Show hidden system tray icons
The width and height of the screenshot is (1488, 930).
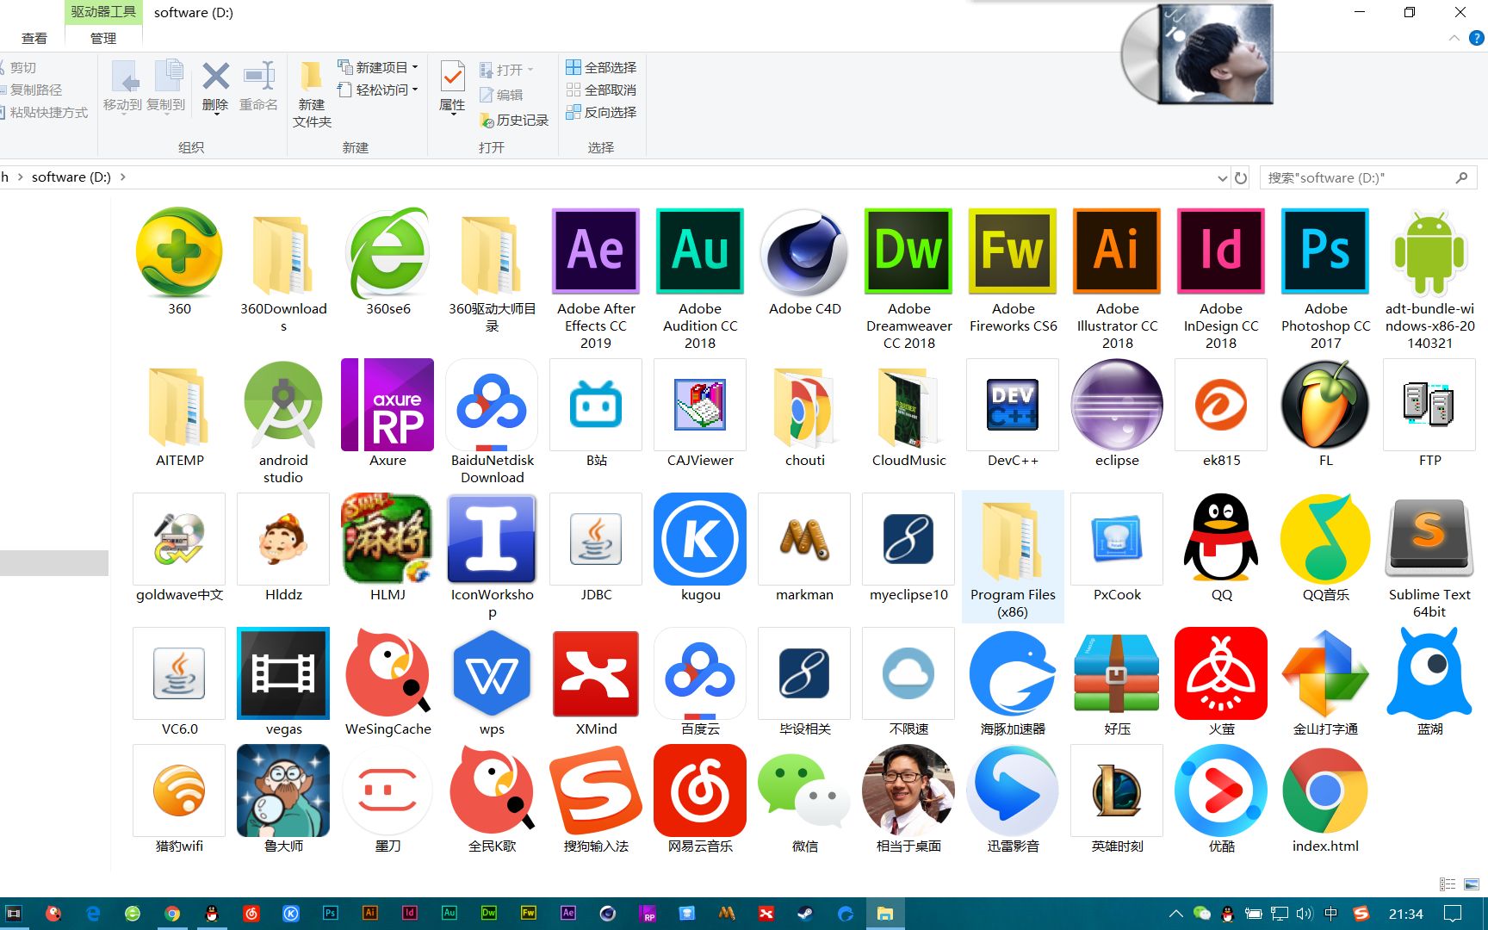pos(1175,914)
